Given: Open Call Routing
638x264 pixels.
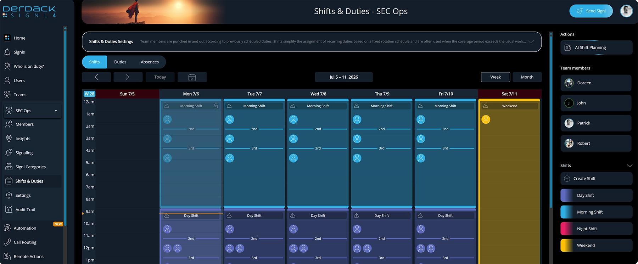Looking at the screenshot, I should point(25,242).
